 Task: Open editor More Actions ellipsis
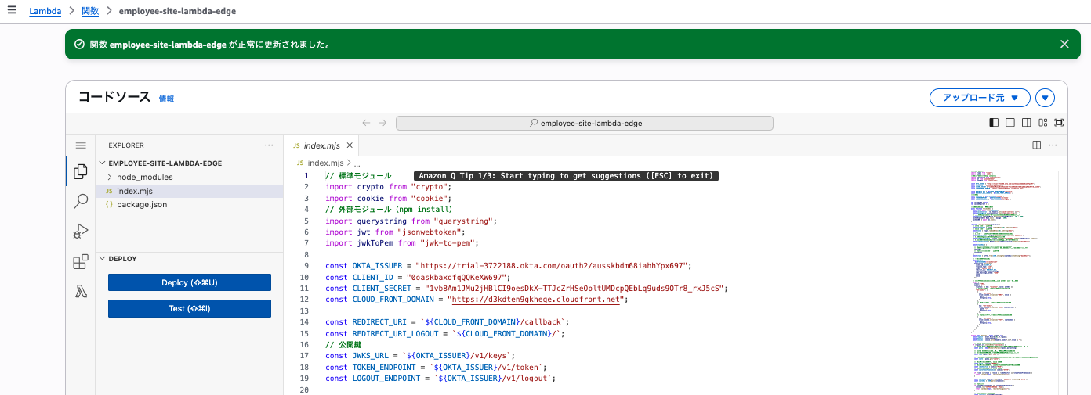pyautogui.click(x=1053, y=145)
